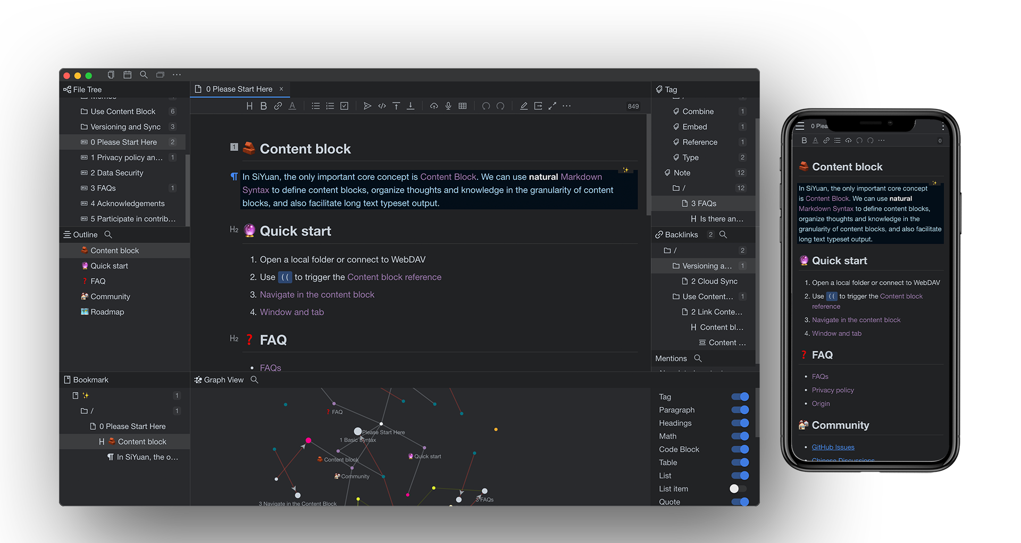Open the Content block reference link on desktop
Viewport: 1021px width, 543px height.
(x=395, y=277)
